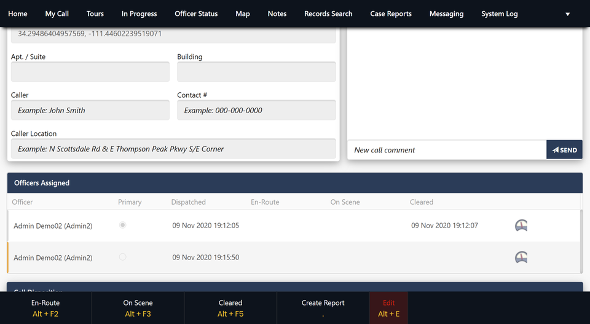The height and width of the screenshot is (324, 590).
Task: Click the Dispatched column header
Action: click(x=189, y=202)
